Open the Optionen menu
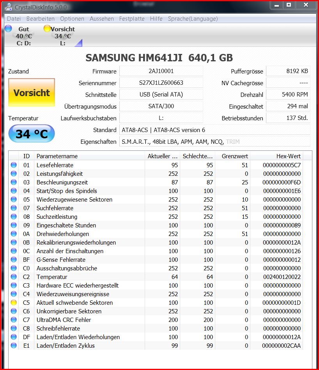This screenshot has width=319, height=370. [72, 19]
